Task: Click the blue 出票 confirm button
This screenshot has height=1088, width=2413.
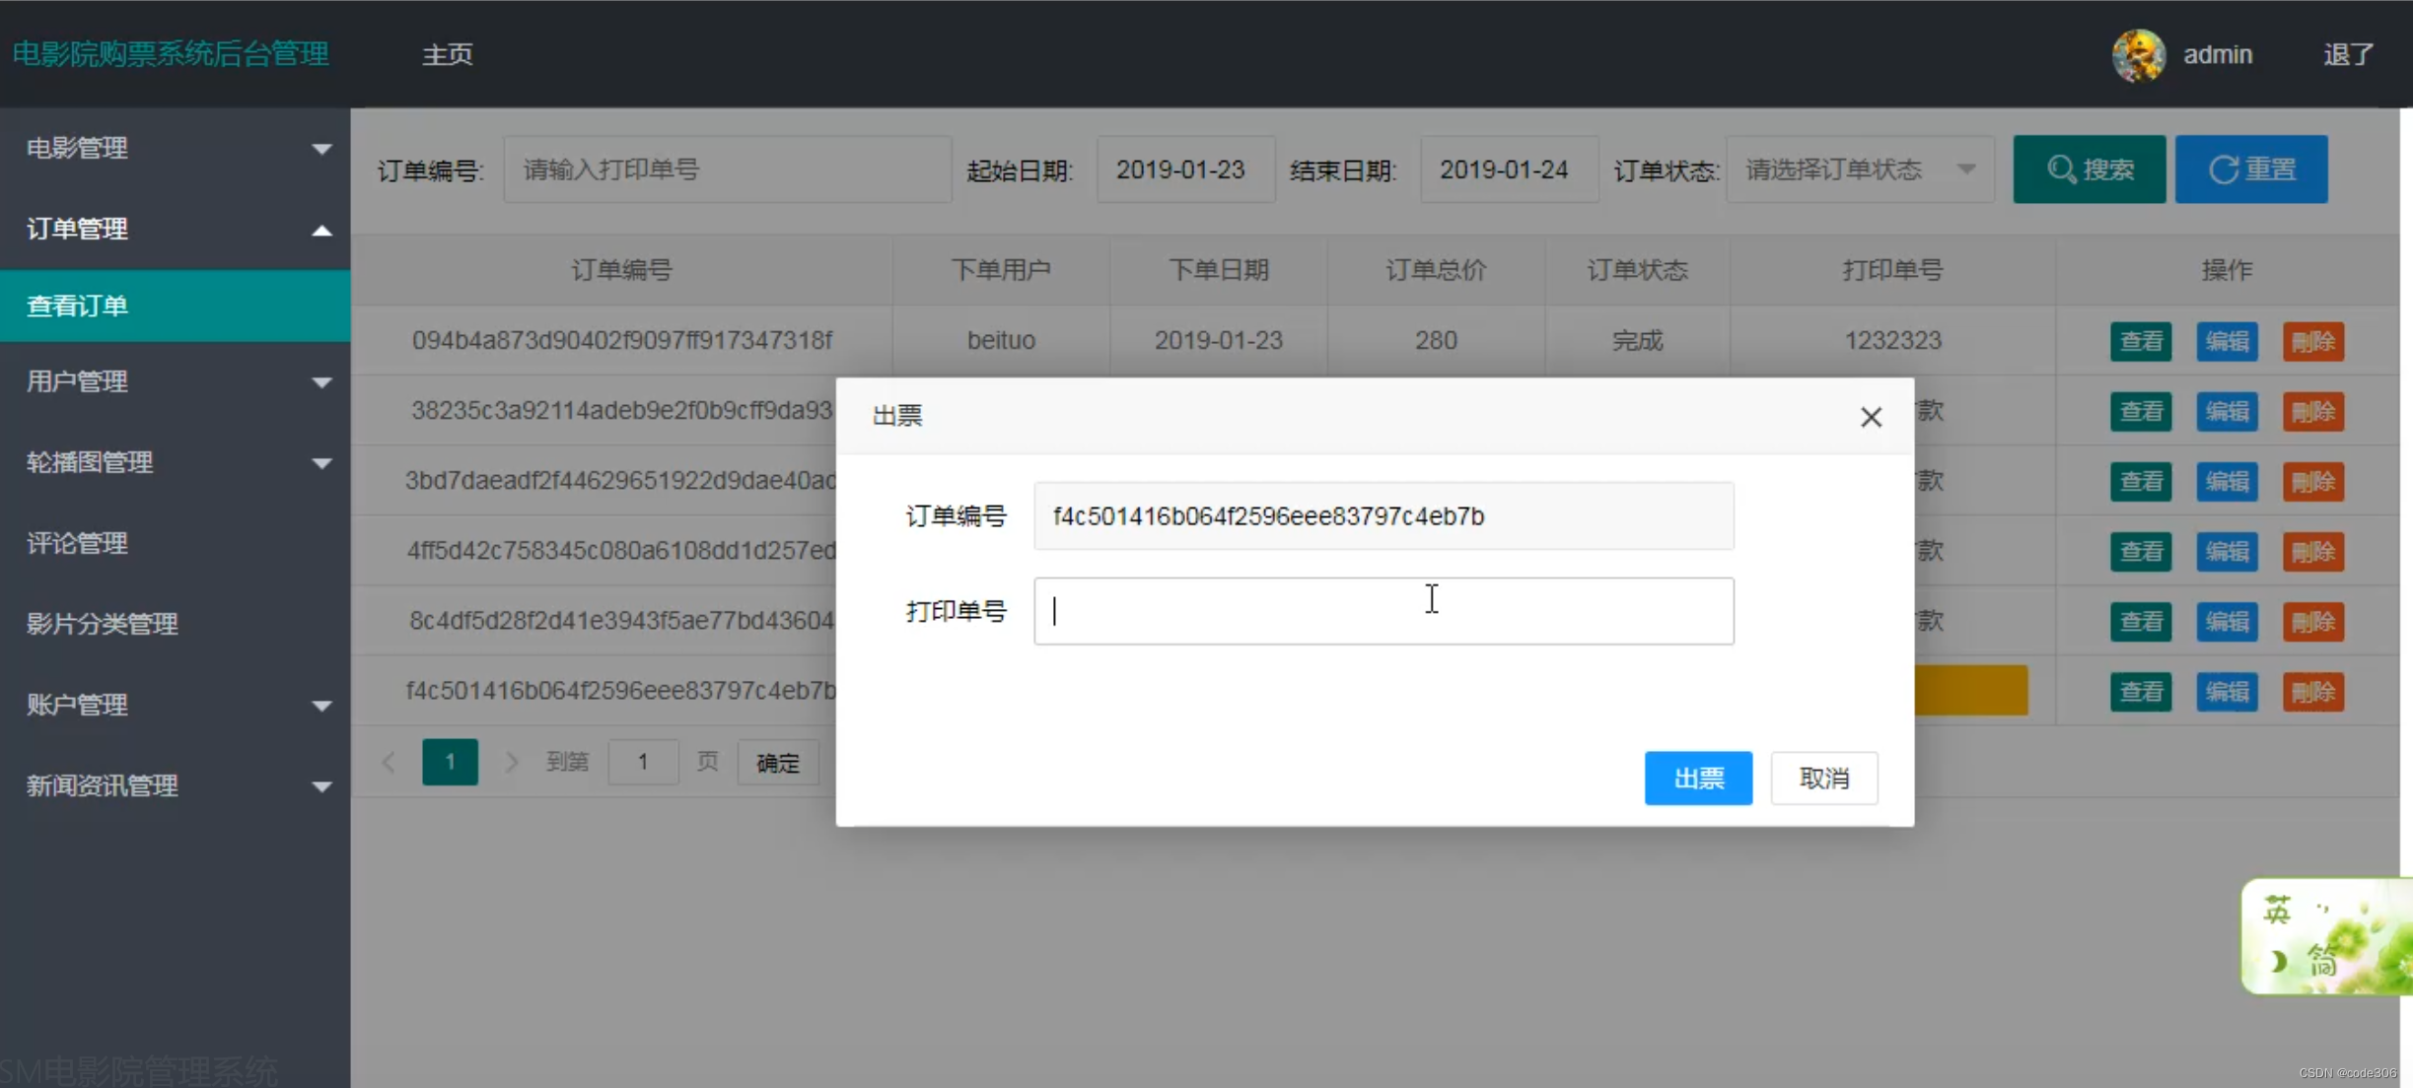Action: pyautogui.click(x=1697, y=779)
